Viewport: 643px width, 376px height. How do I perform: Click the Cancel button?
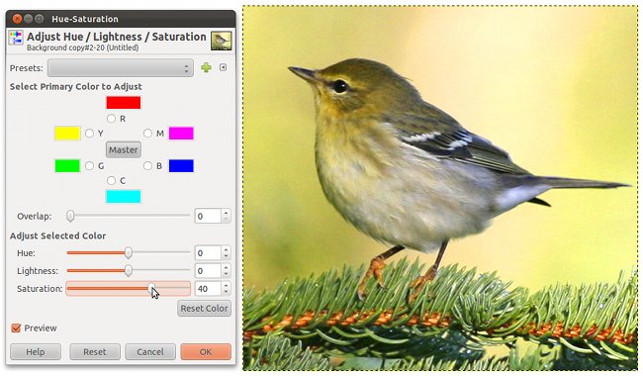150,352
